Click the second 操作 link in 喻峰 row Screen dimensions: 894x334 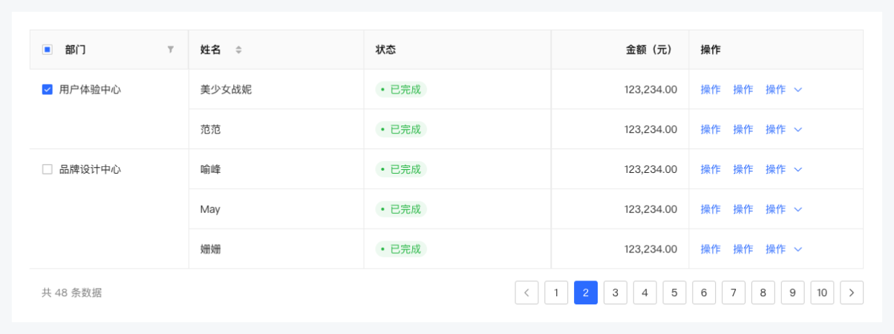pos(743,169)
